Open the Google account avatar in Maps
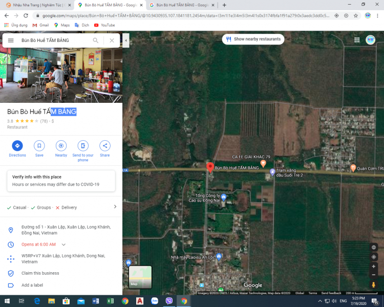Viewport: 384px width, 307px height. pyautogui.click(x=370, y=40)
